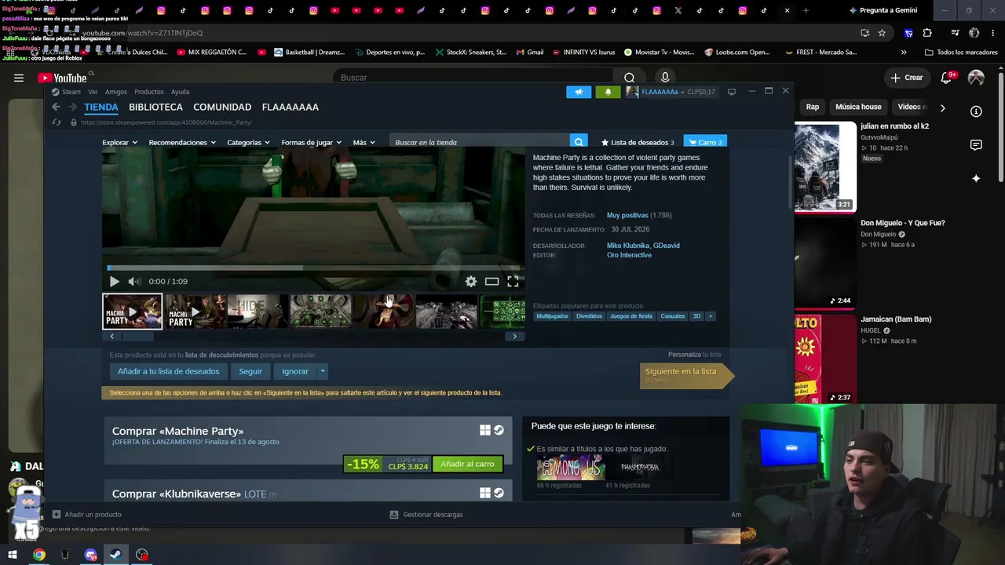The image size is (1005, 565).
Task: Open the Amigos menu
Action: click(x=116, y=92)
